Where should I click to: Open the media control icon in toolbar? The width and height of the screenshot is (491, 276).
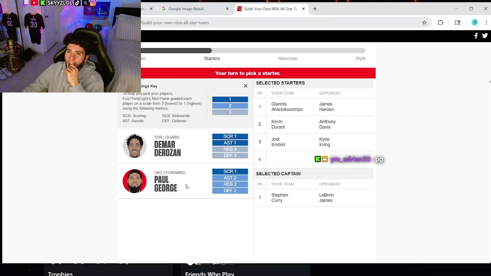pos(458,23)
